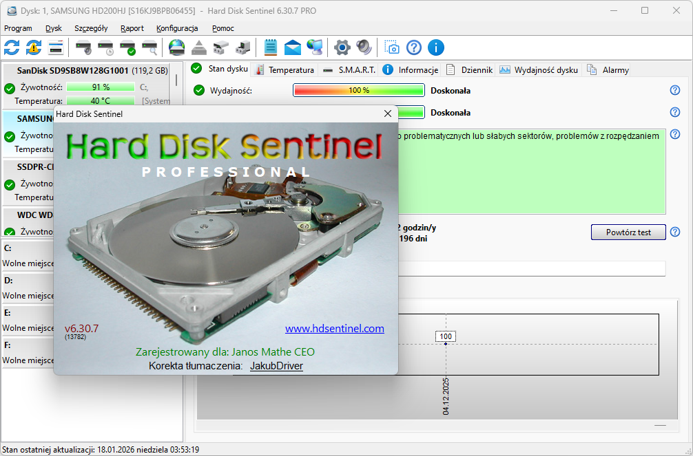This screenshot has width=693, height=456.
Task: Switch to the Stan dysku tab
Action: point(219,69)
